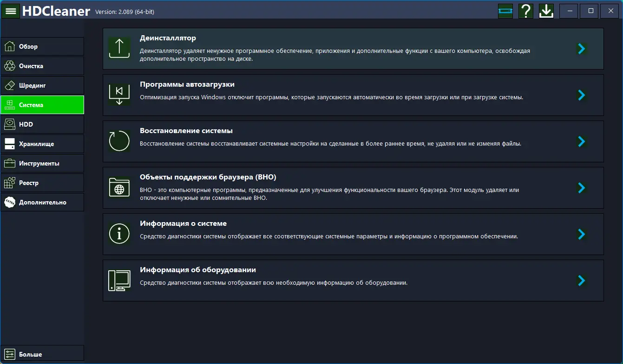Open the HDD sidebar section

[42, 124]
